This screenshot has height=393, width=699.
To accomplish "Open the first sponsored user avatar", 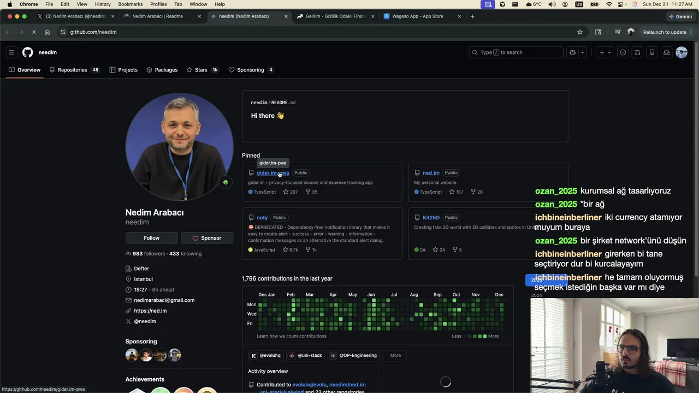I will [132, 355].
